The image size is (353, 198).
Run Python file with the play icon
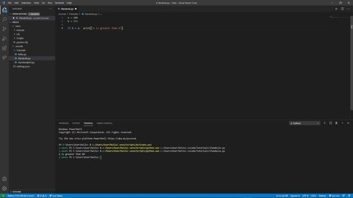click(336, 9)
